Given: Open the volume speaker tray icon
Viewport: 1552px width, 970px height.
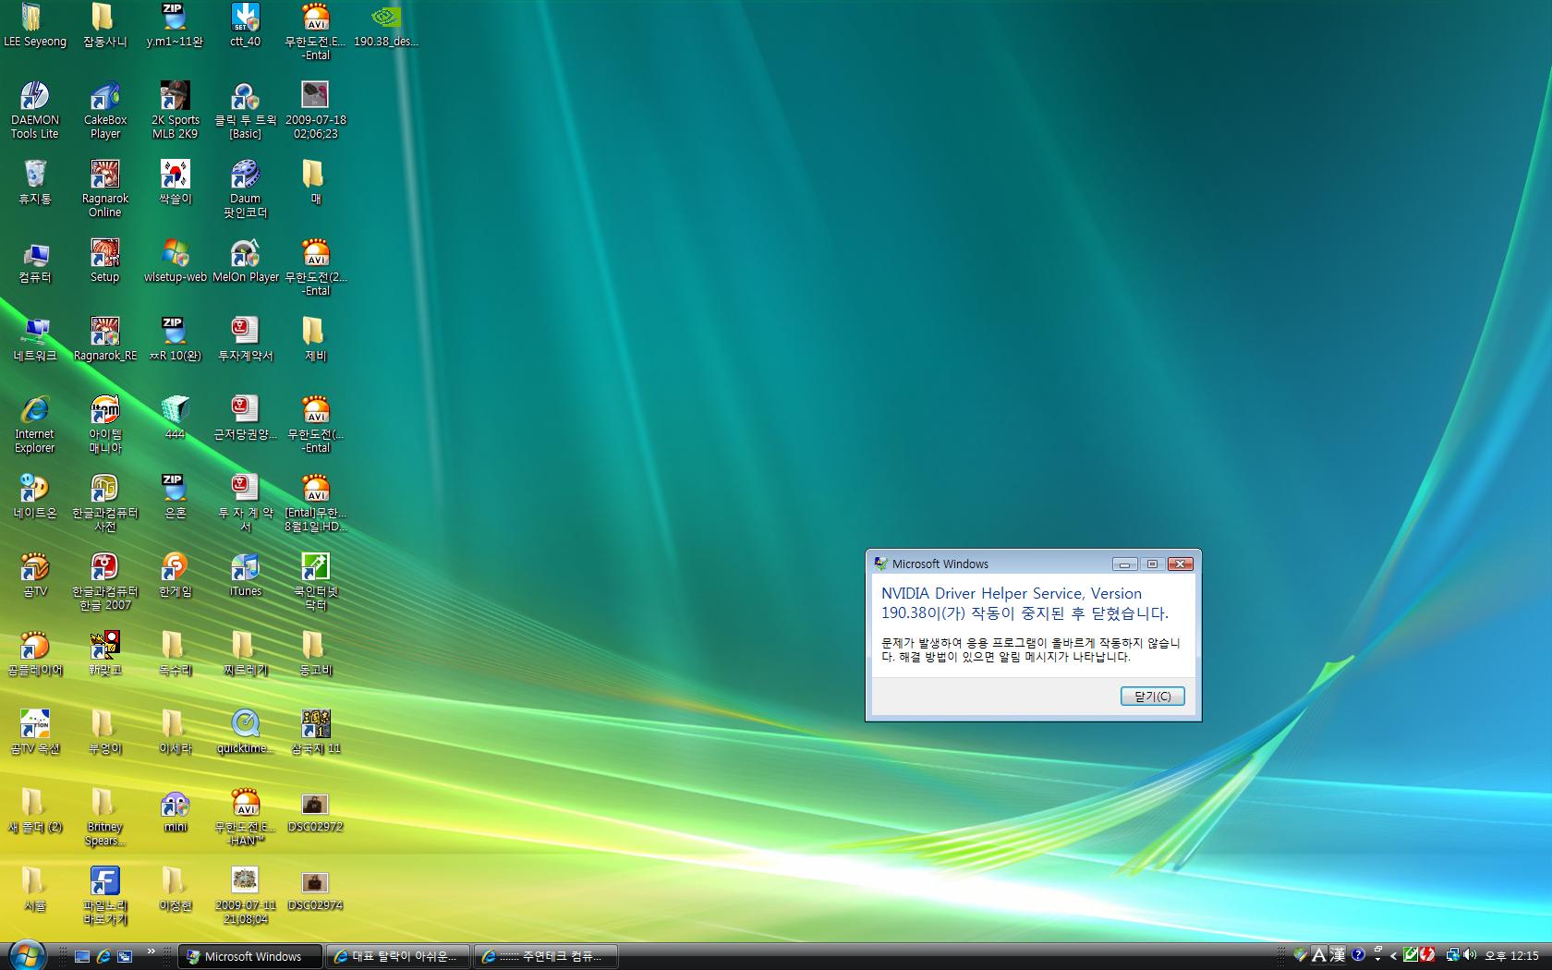Looking at the screenshot, I should tap(1469, 955).
